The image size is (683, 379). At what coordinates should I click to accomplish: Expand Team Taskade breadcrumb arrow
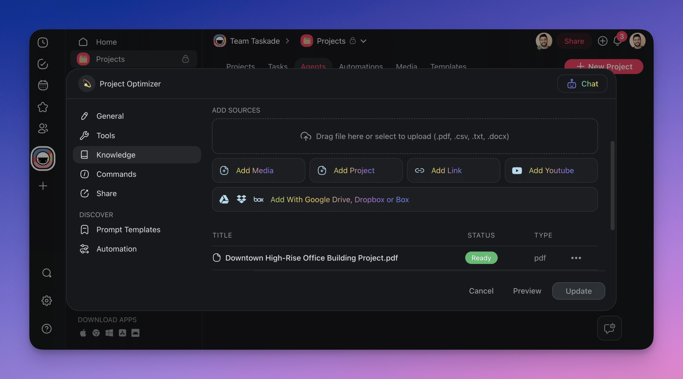287,41
